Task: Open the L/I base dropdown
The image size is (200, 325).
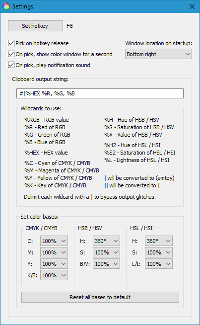Action: 159,264
